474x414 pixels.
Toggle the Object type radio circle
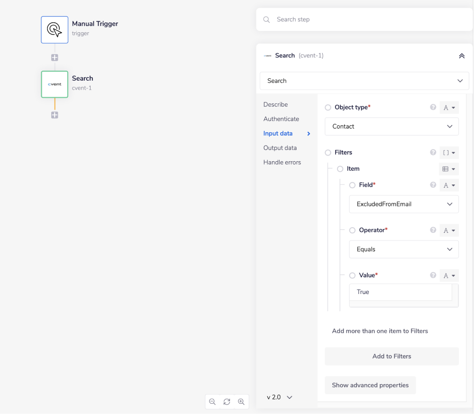tap(328, 108)
